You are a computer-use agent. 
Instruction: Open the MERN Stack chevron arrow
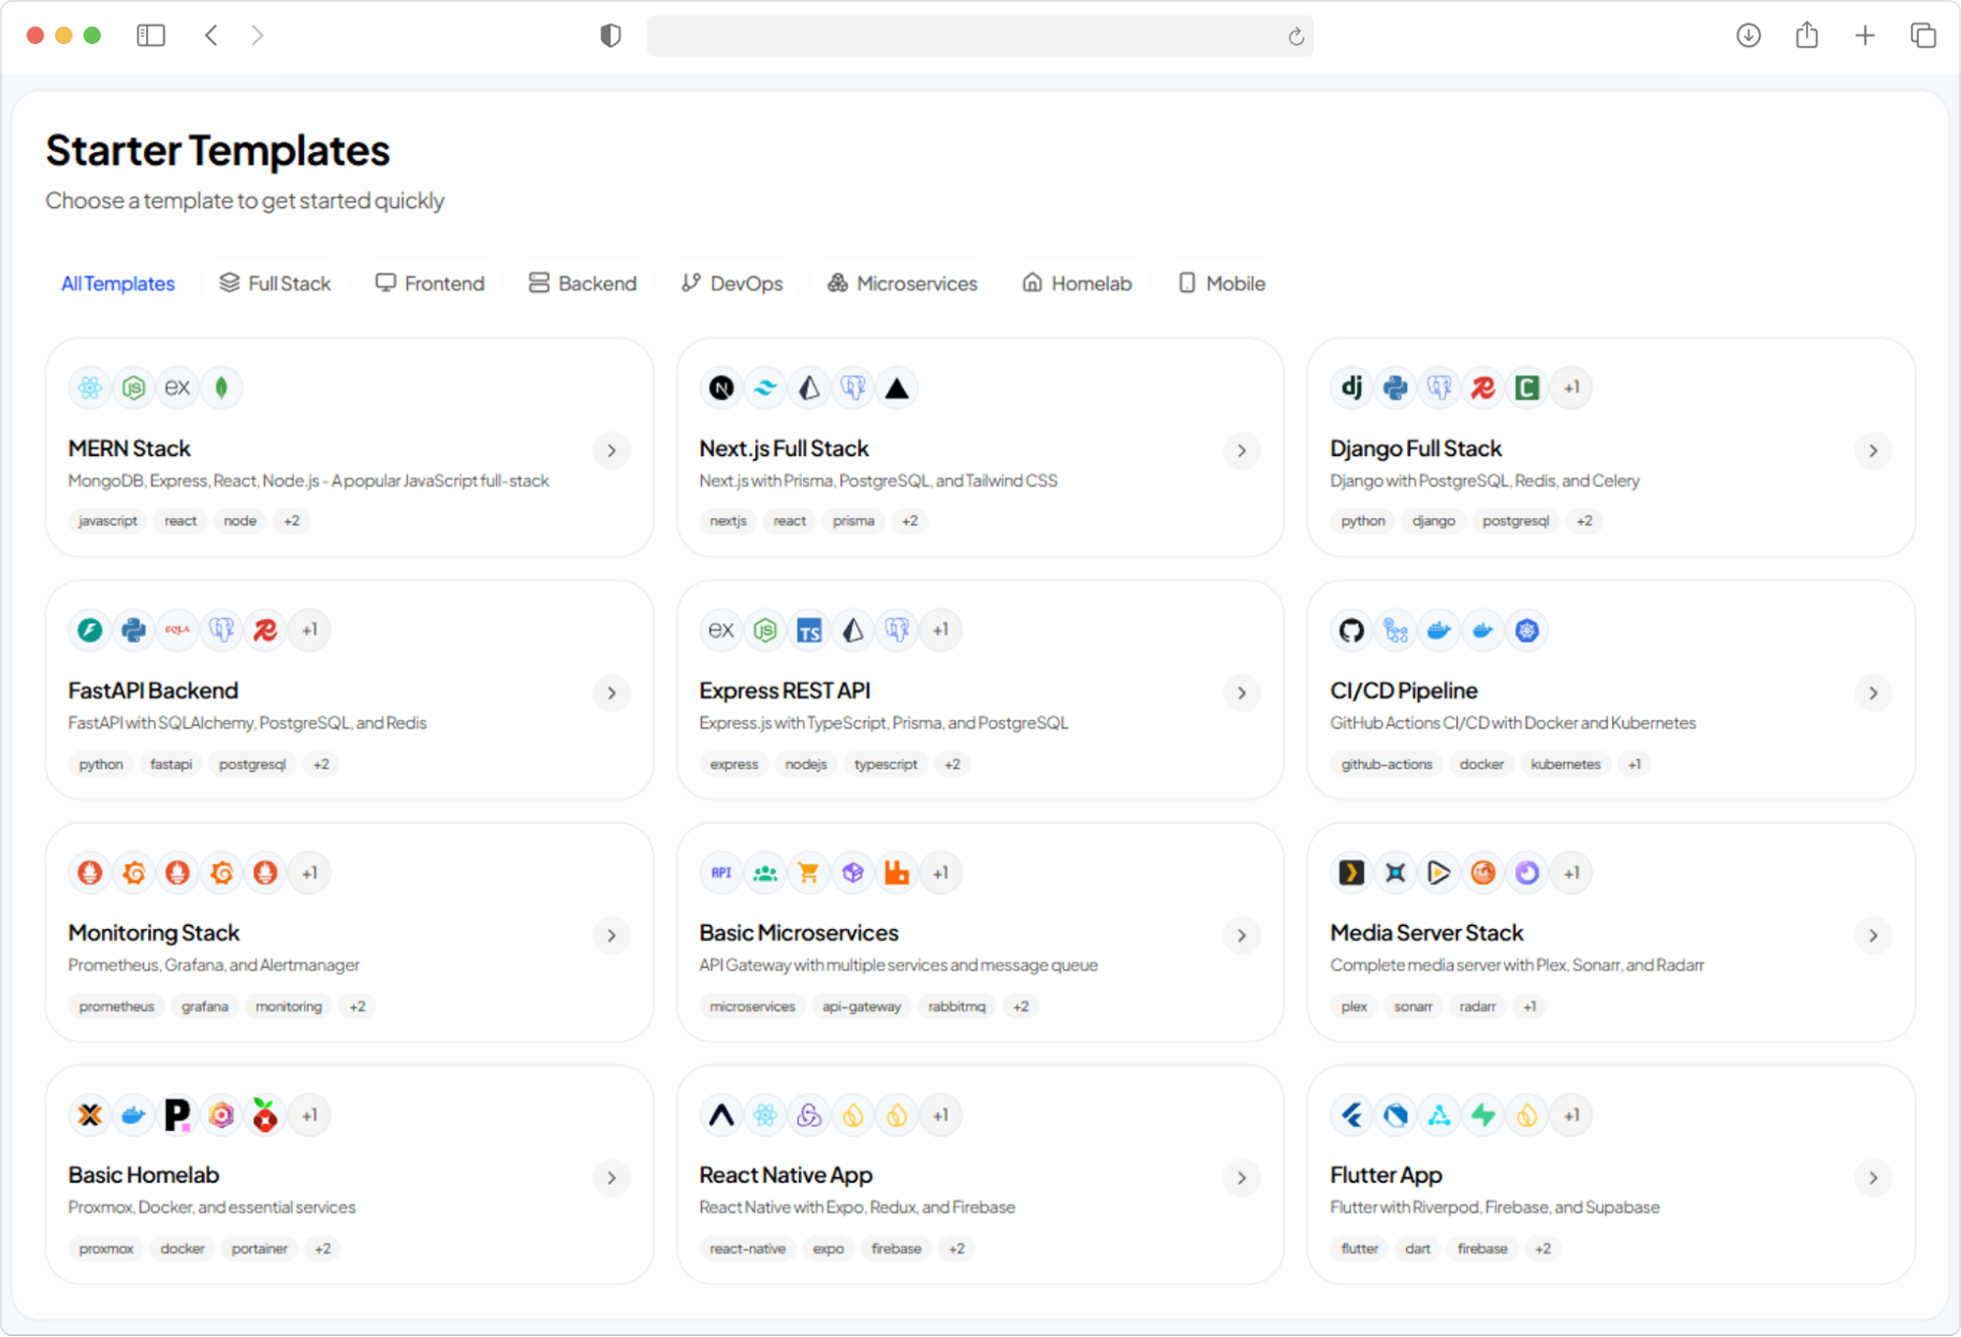pos(611,450)
